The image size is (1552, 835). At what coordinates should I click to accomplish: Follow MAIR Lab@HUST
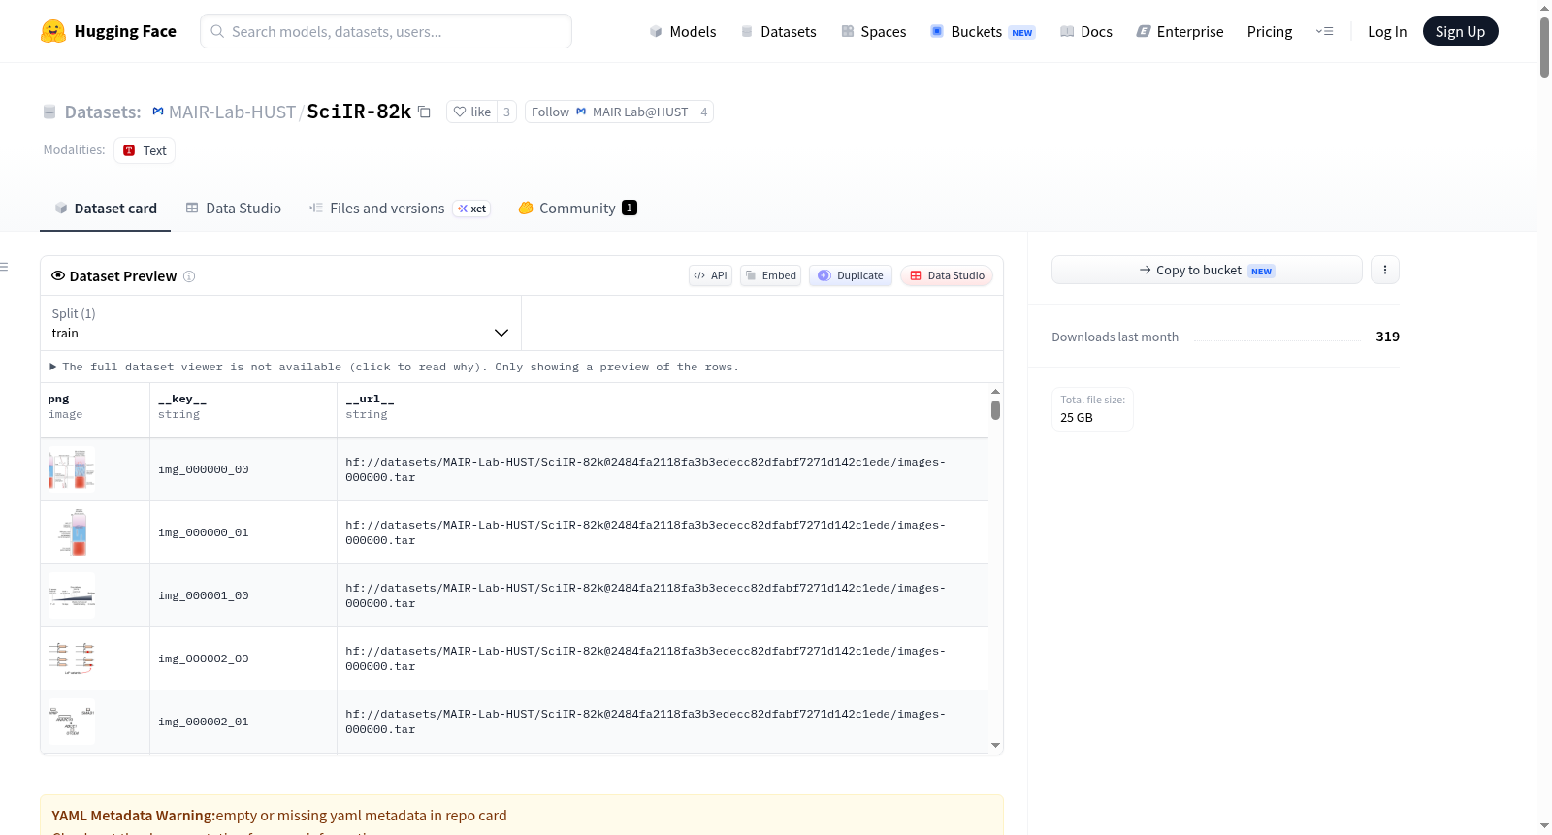[609, 112]
